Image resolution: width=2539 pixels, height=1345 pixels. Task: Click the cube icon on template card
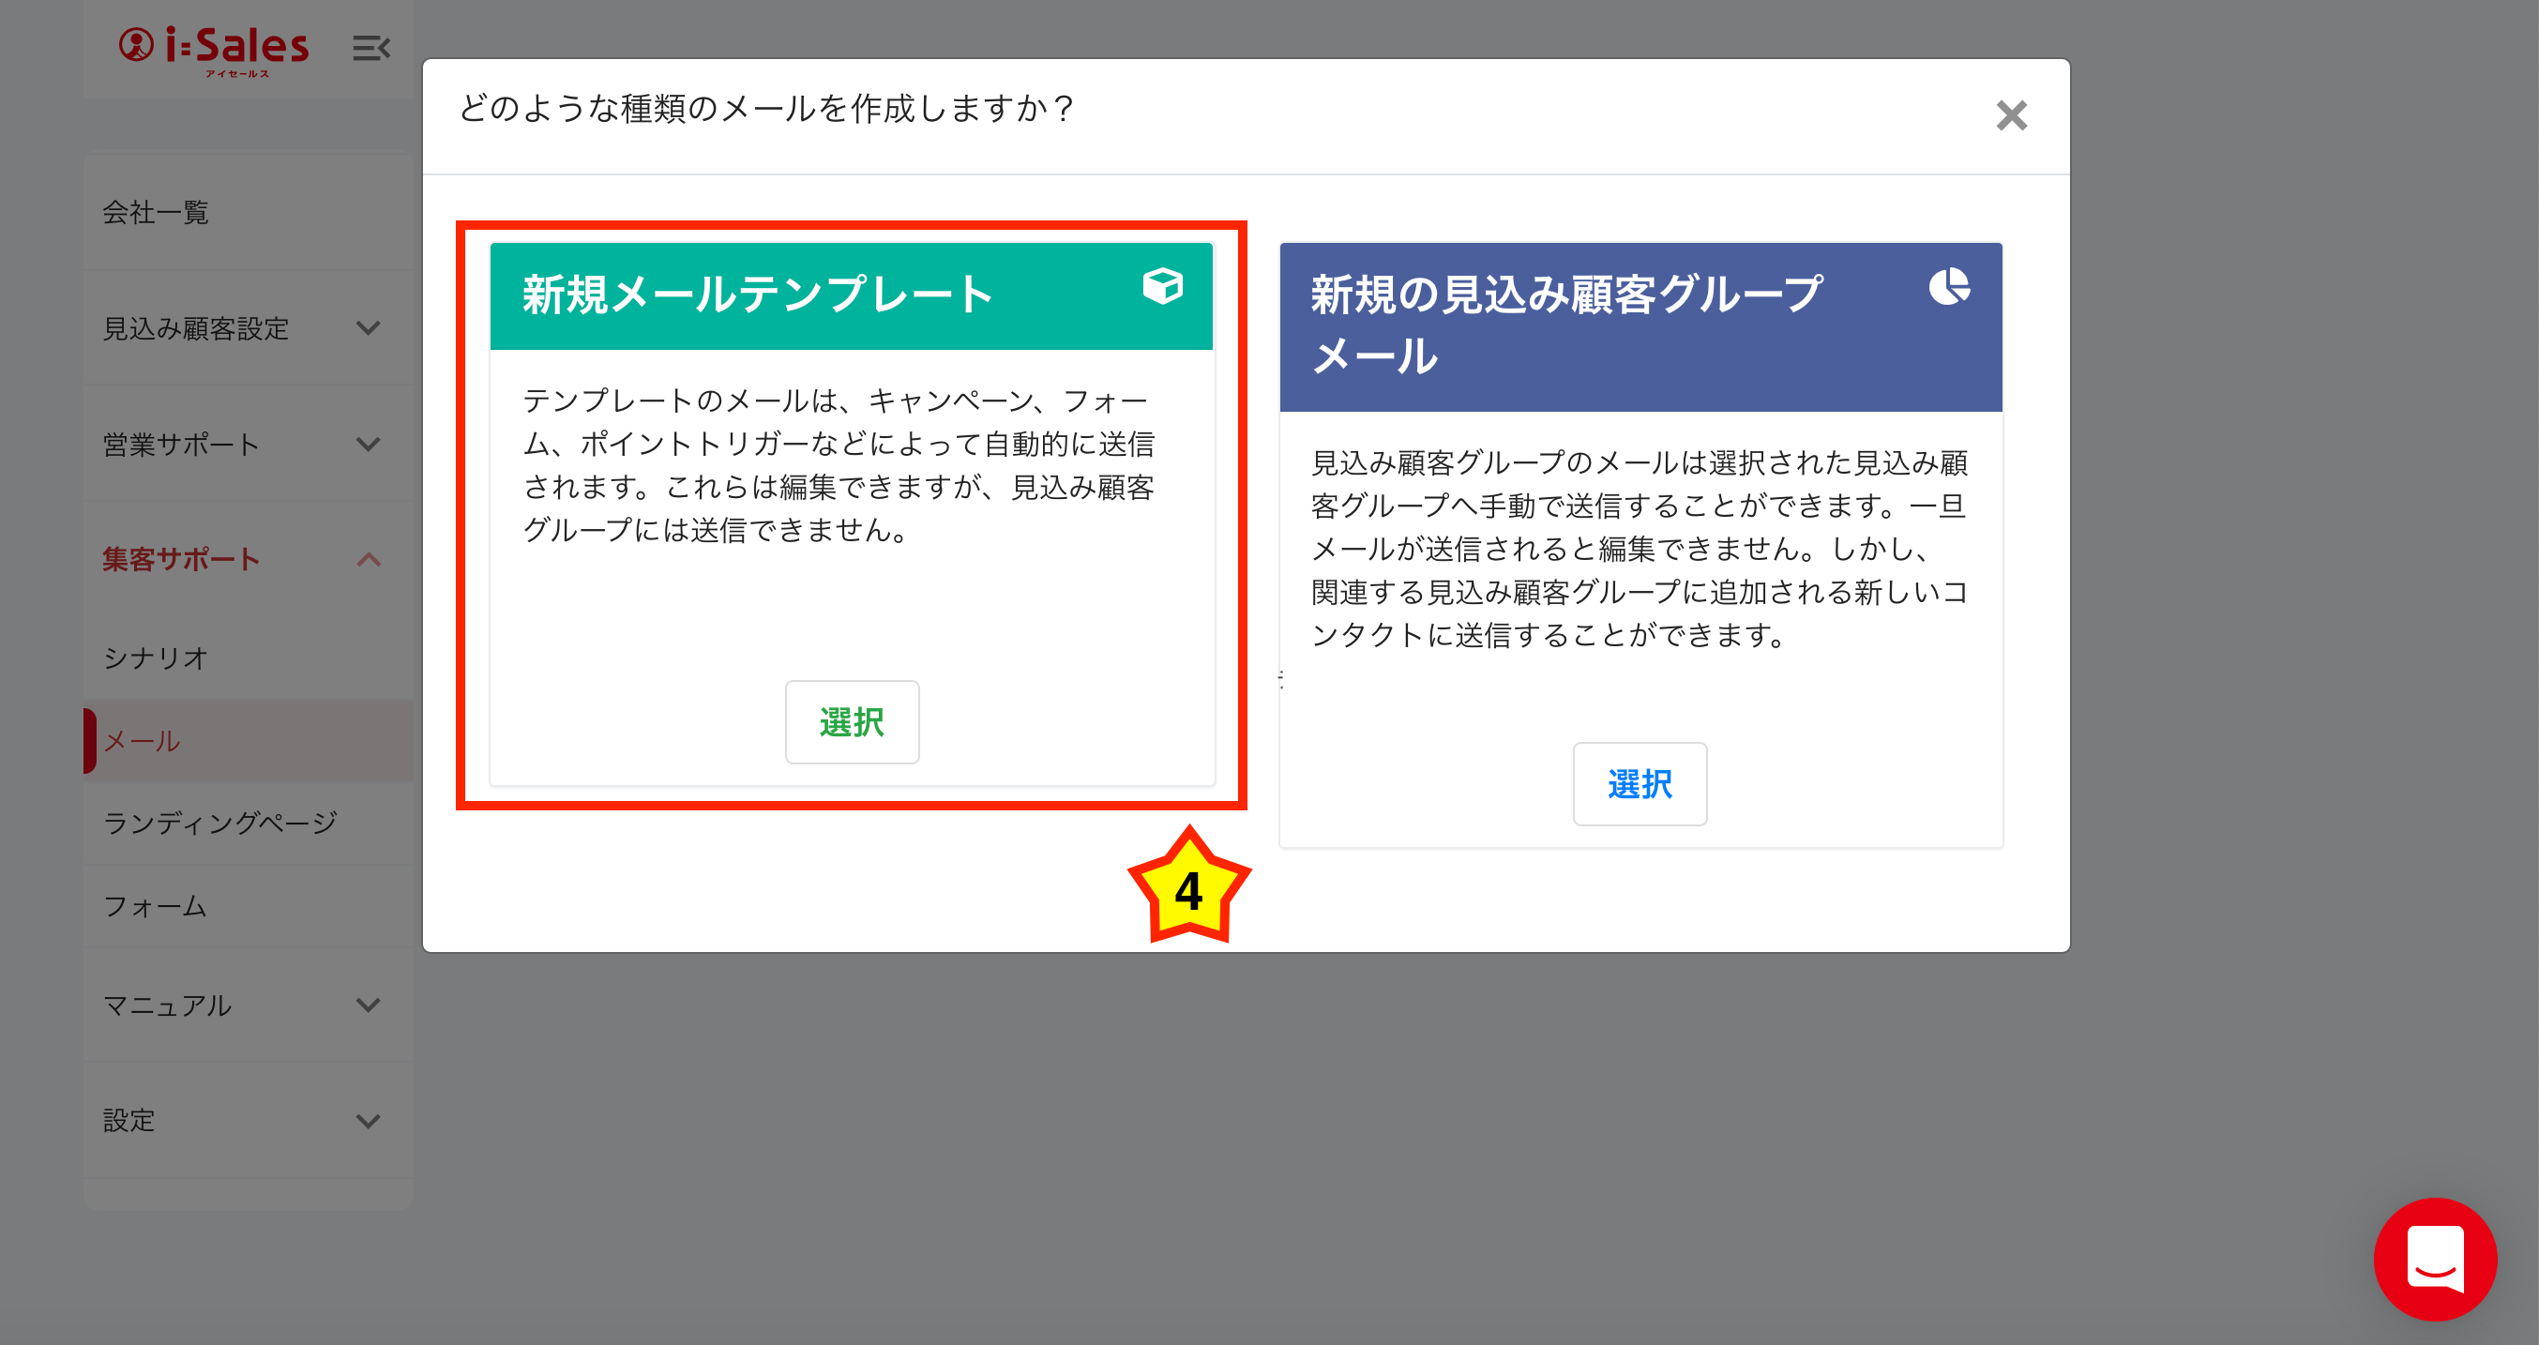click(1162, 287)
